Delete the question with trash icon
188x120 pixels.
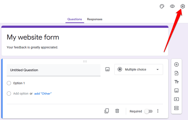[117, 111]
